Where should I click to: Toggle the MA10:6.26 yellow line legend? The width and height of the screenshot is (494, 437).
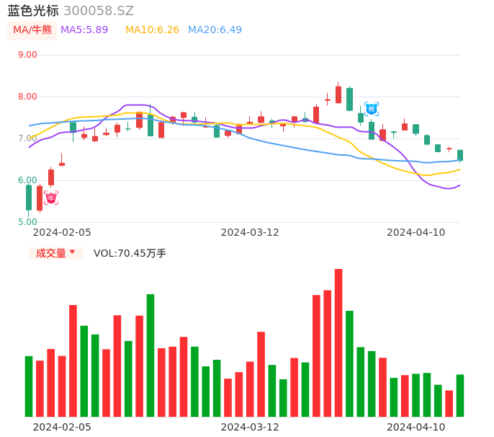[152, 30]
